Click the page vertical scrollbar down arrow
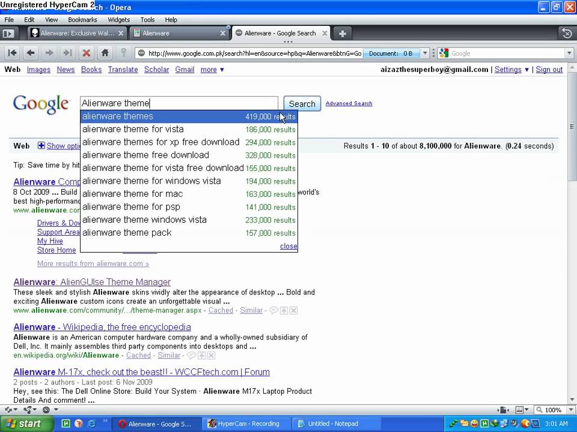Screen dimensions: 577x432 (x=572, y=400)
